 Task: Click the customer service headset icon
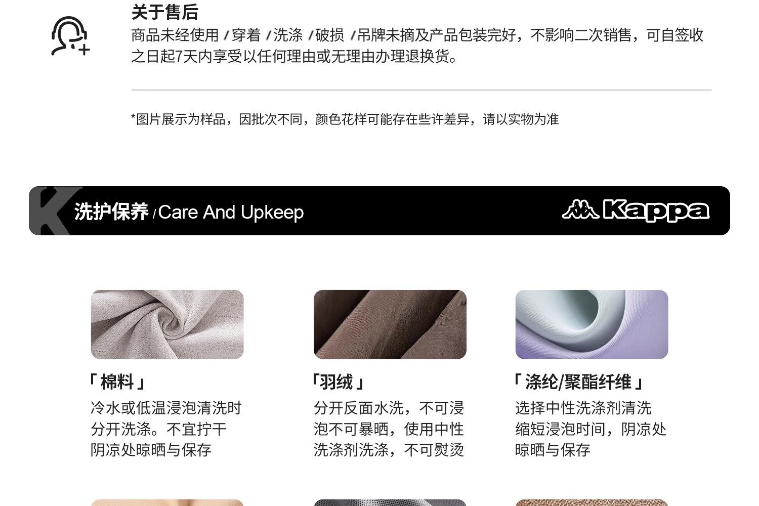70,36
